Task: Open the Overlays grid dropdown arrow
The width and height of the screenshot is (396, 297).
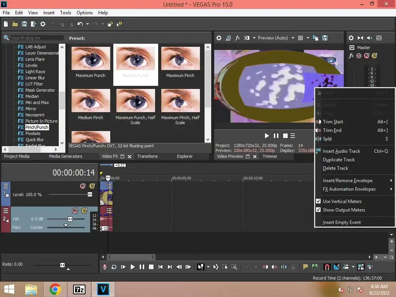Action: click(x=308, y=38)
